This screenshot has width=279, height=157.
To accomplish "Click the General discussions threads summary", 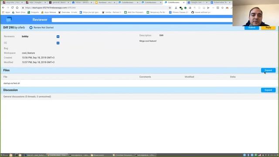I will pyautogui.click(x=27, y=97).
